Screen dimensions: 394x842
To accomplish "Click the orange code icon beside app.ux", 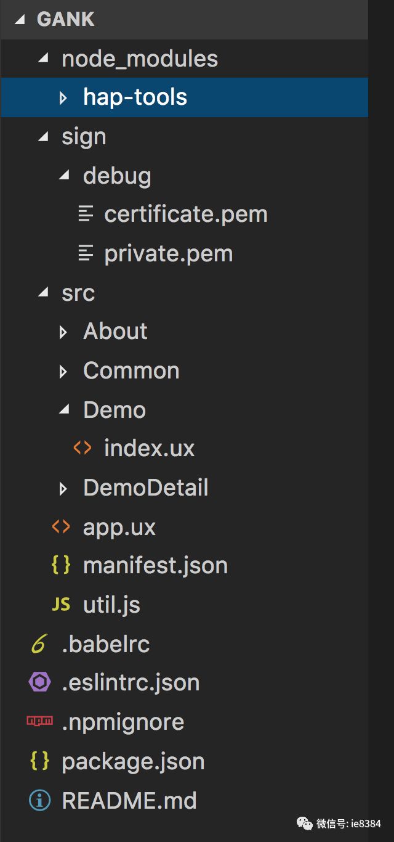I will pyautogui.click(x=61, y=526).
